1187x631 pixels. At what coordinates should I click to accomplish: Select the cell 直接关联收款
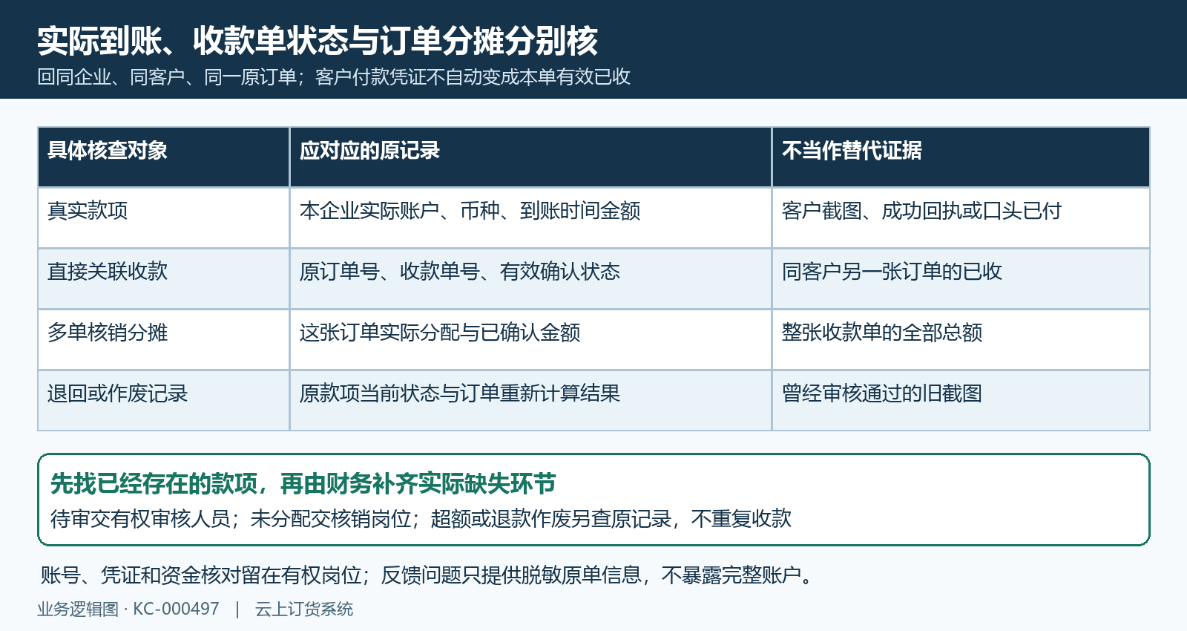pos(163,279)
